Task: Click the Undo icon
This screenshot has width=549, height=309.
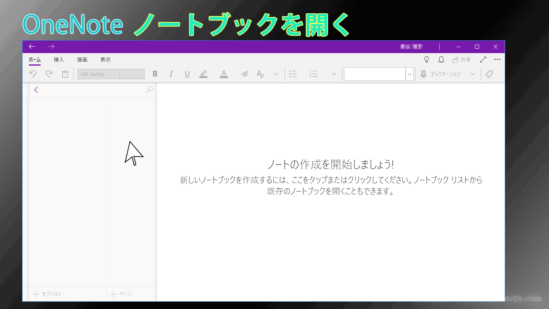Action: [x=33, y=74]
